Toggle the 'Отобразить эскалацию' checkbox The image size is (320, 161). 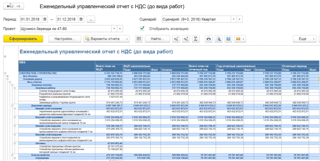click(142, 28)
